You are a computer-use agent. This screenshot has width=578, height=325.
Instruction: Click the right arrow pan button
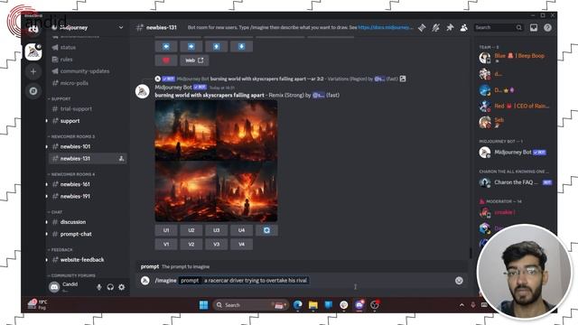click(x=191, y=46)
